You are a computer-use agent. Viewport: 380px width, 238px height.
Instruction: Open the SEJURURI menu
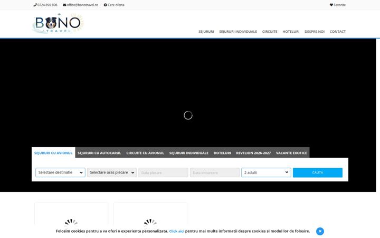(x=206, y=32)
